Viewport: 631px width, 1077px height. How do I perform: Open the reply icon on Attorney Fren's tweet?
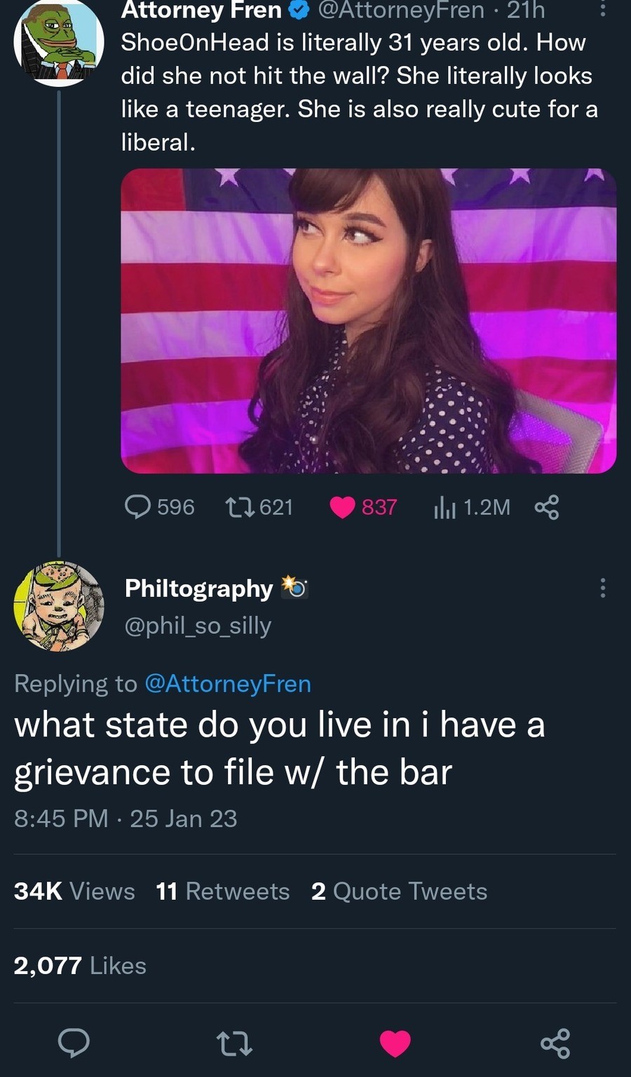coord(137,507)
